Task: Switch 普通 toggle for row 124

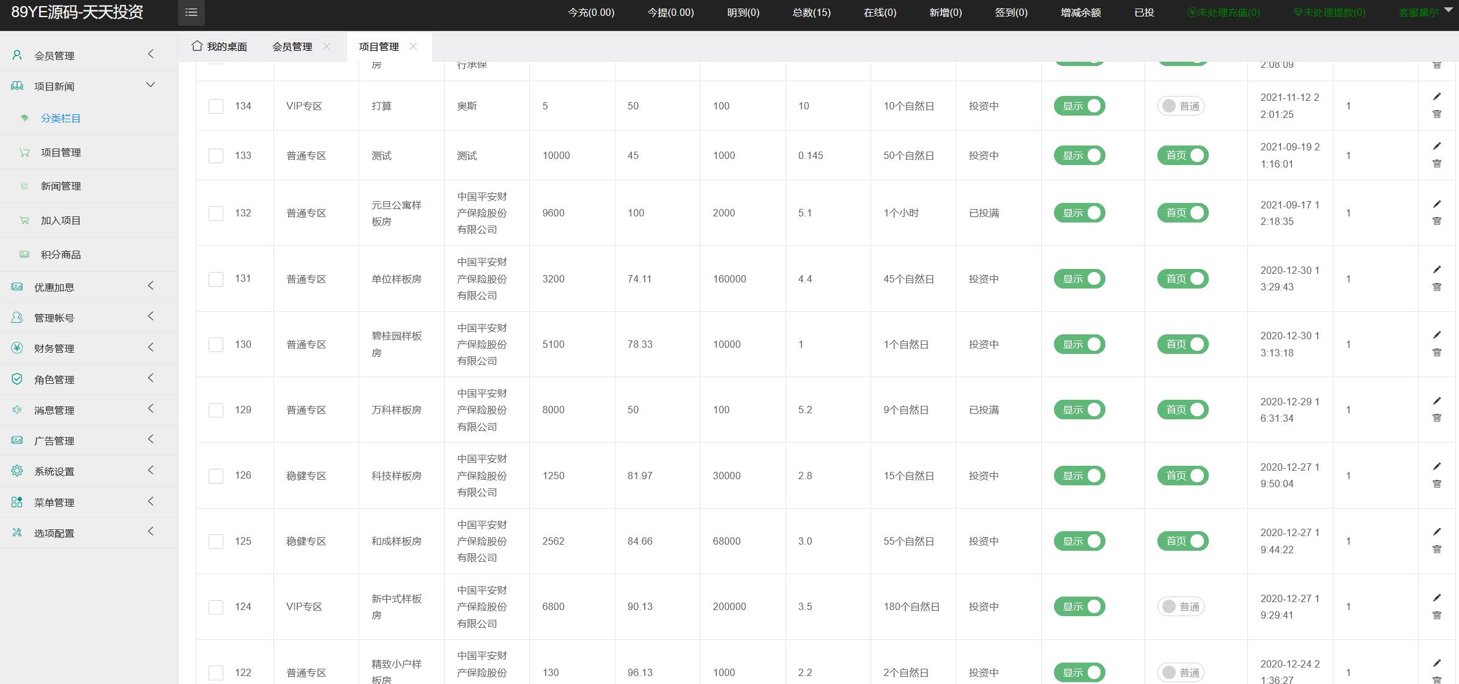Action: (x=1181, y=606)
